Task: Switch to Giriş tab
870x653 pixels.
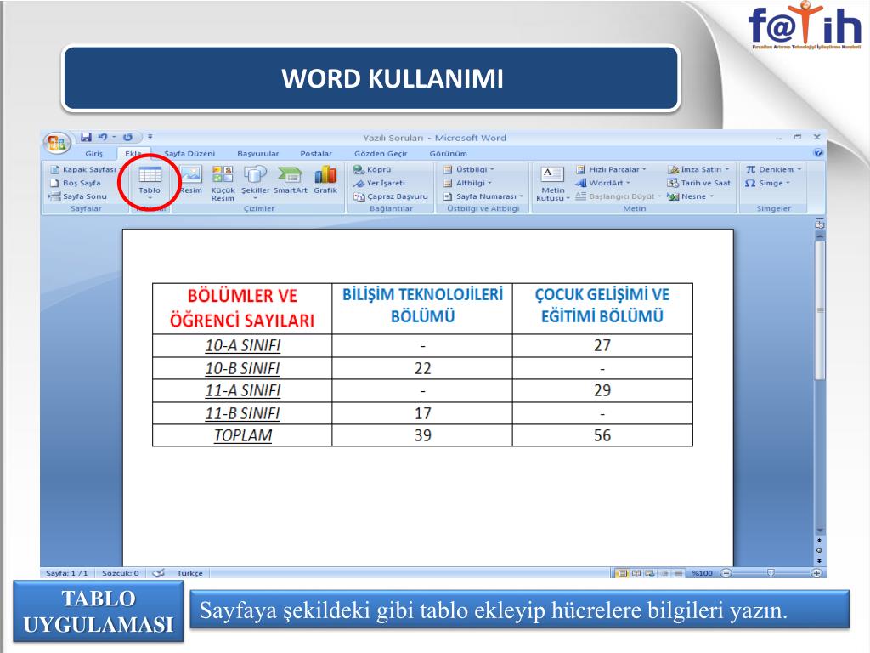Action: tap(93, 154)
